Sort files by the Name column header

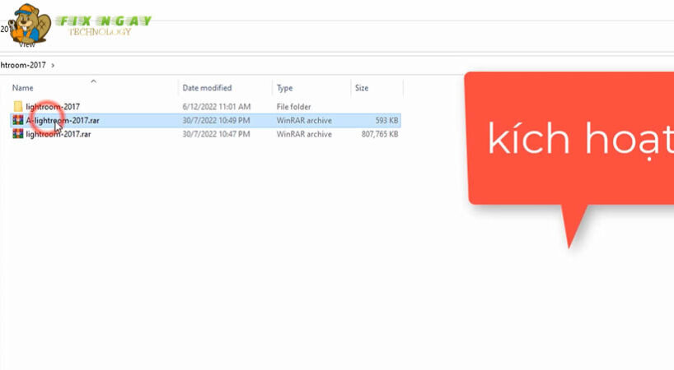[x=23, y=88]
